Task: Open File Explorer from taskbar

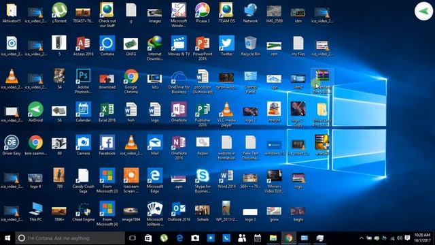Action: (x=273, y=238)
